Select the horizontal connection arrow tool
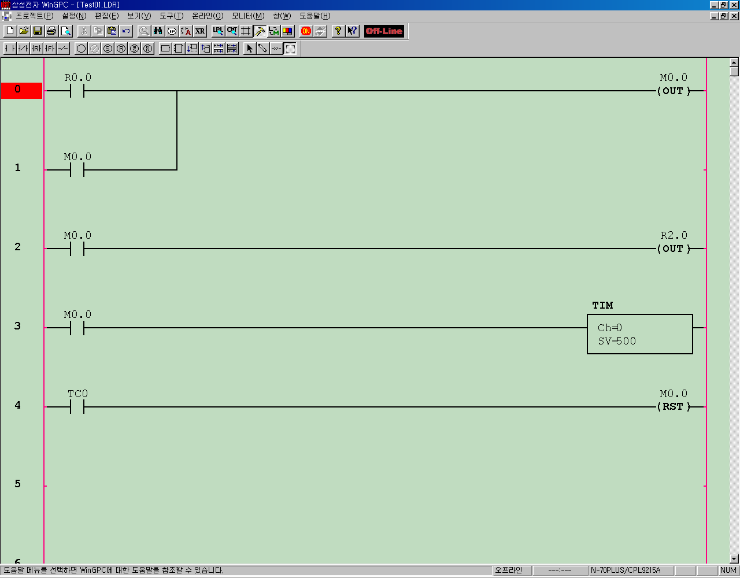This screenshot has width=740, height=578. click(276, 49)
